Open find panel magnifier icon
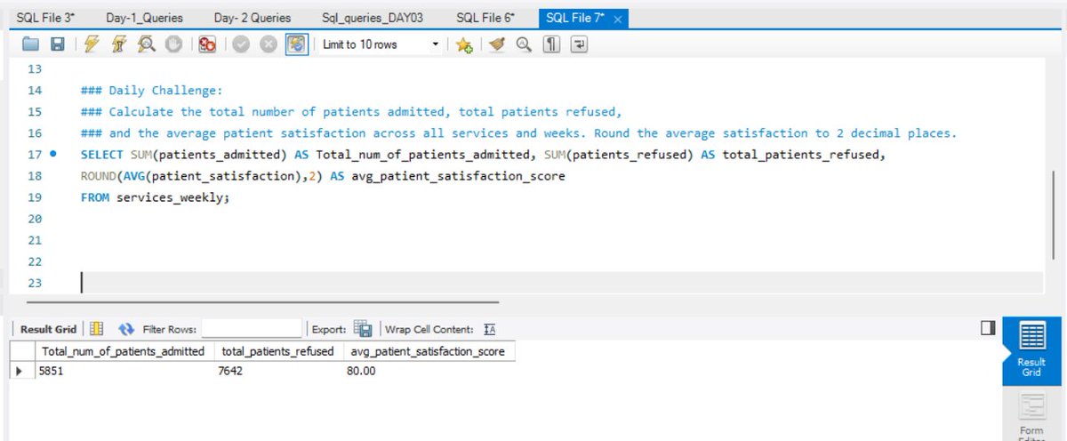The width and height of the screenshot is (1067, 441). pyautogui.click(x=524, y=44)
